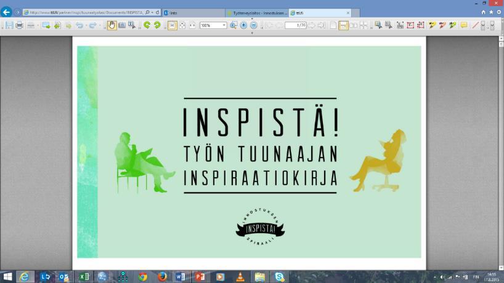
Task: Select the yellow sticky note tool
Action: pyautogui.click(x=464, y=25)
